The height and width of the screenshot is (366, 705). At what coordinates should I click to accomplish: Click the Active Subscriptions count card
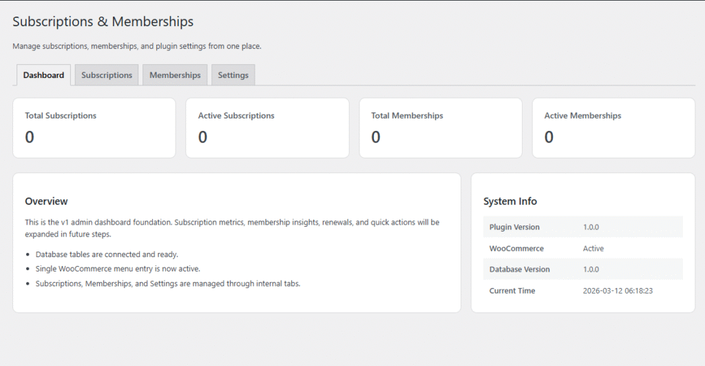point(267,128)
